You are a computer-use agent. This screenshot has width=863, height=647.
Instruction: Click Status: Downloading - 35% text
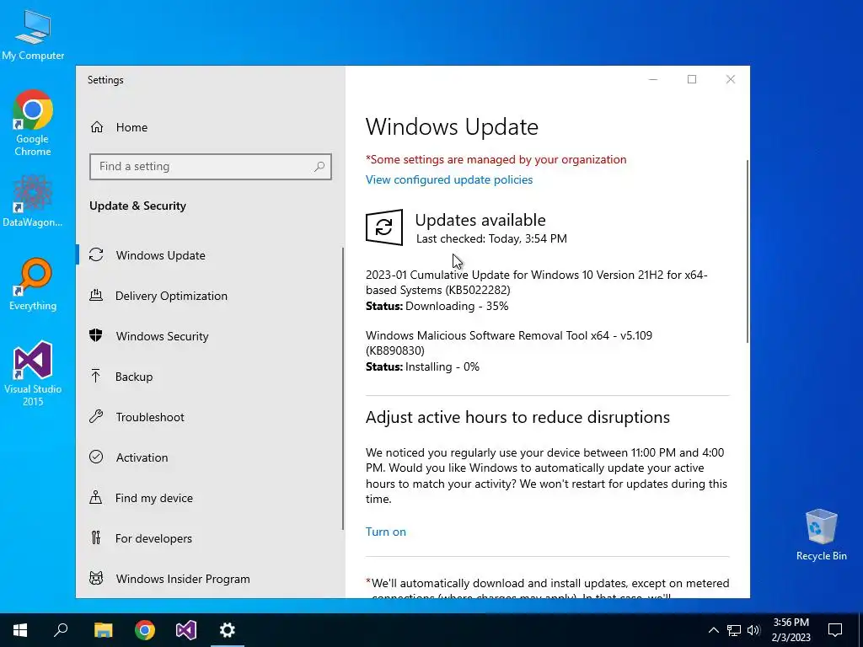tap(437, 307)
